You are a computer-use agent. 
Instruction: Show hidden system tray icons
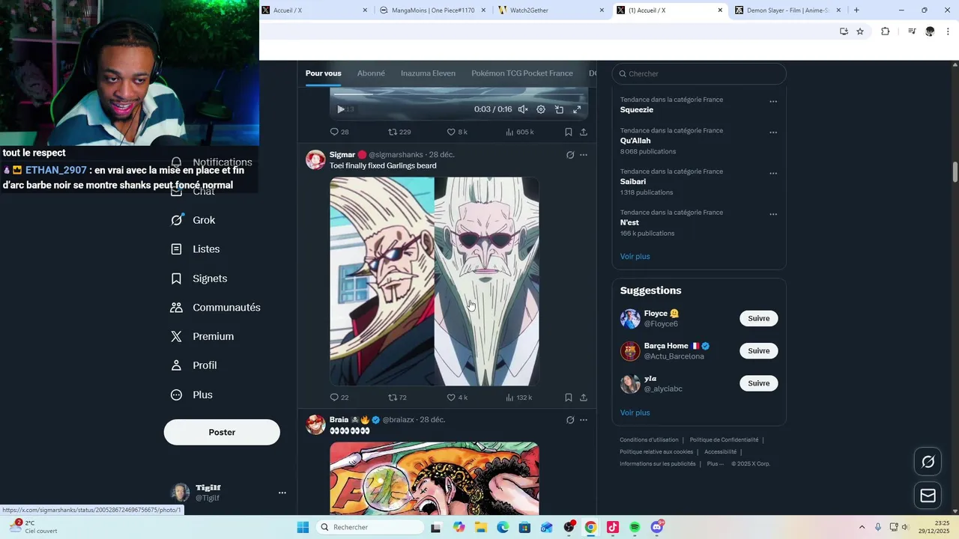(x=862, y=527)
